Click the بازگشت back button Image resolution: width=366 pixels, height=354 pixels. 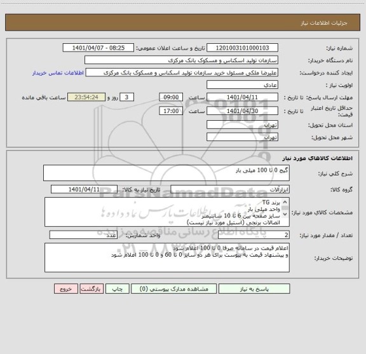click(91, 289)
